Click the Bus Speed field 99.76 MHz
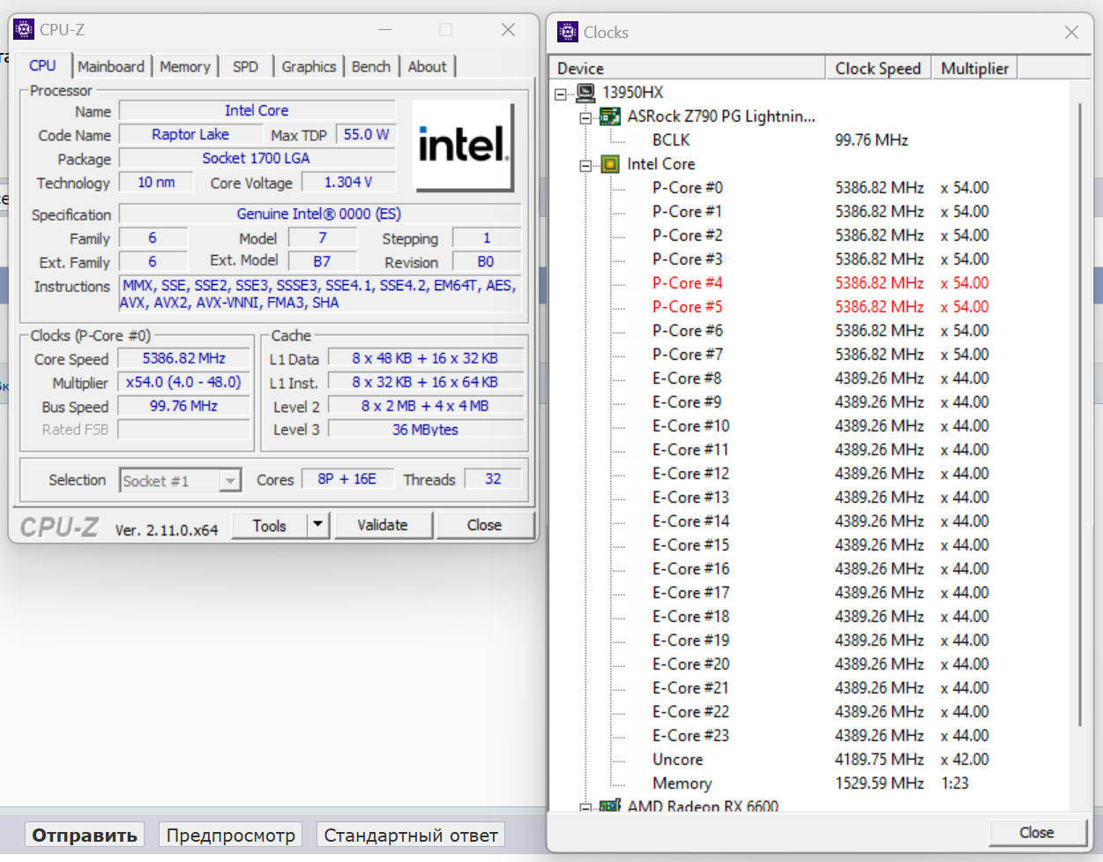Screen dimensions: 1103x862 pos(183,407)
